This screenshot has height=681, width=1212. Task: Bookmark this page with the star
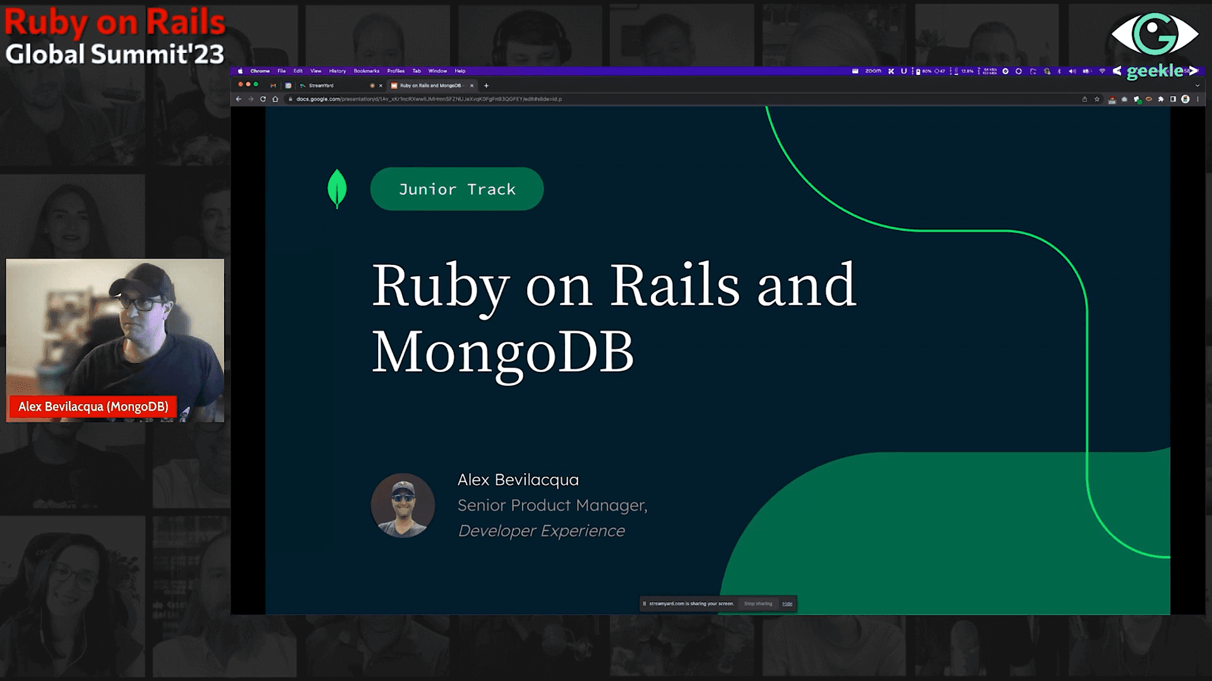coord(1097,99)
